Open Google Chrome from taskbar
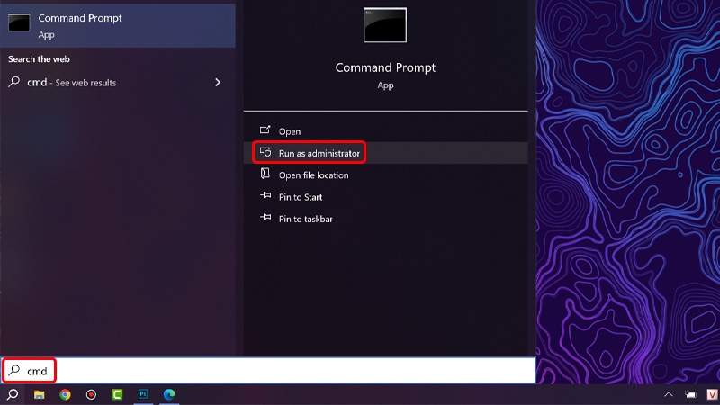This screenshot has height=405, width=720. (65, 394)
